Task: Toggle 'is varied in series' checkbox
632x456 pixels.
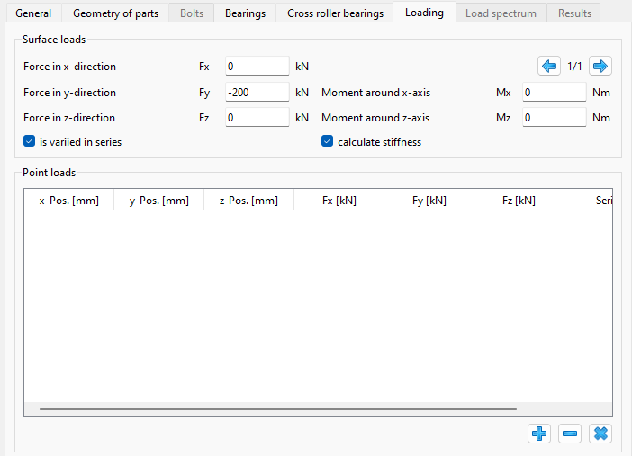Action: click(30, 141)
